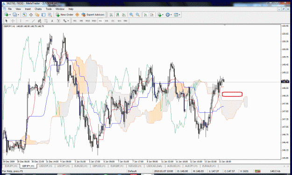292x175 pixels.
Task: Open the Tools menu
Action: (x=49, y=9)
